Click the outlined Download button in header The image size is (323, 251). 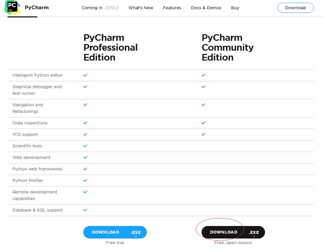pyautogui.click(x=295, y=8)
